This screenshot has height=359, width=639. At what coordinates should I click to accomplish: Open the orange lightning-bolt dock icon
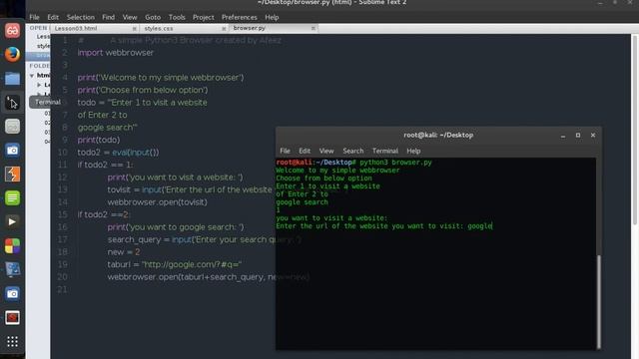(12, 175)
